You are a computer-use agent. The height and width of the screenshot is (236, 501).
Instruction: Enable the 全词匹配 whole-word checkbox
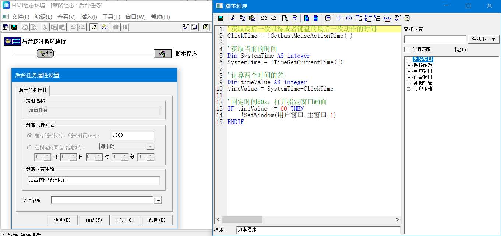pos(407,49)
